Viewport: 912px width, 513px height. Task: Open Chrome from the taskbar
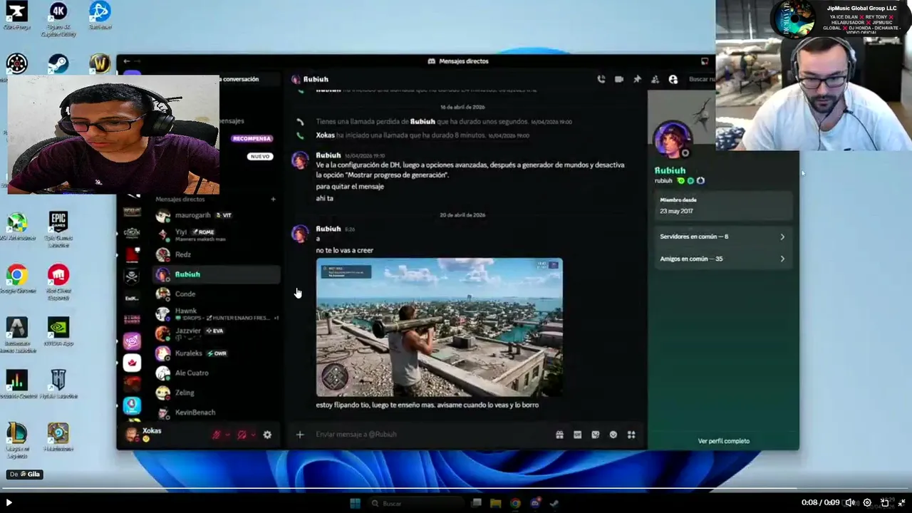coord(515,504)
